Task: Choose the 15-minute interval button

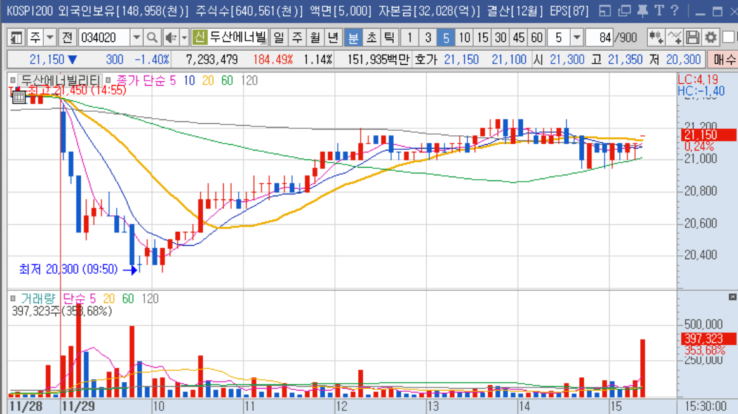Action: point(483,37)
